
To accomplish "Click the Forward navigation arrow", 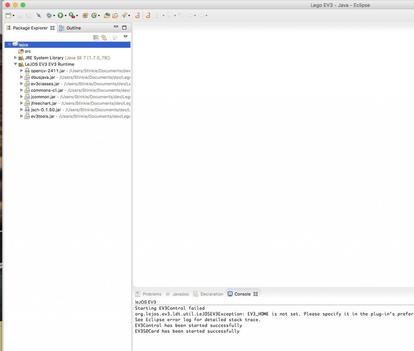I will pos(201,16).
